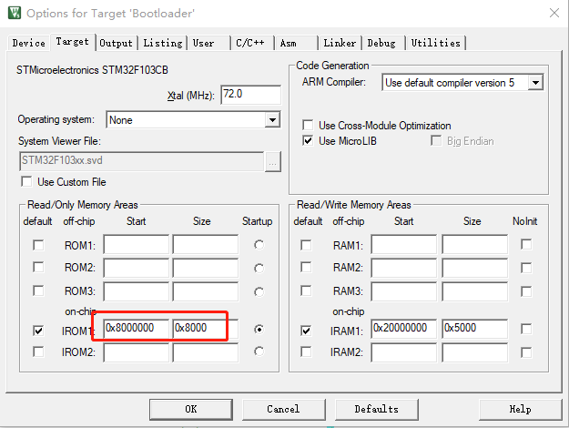Image resolution: width=569 pixels, height=428 pixels.
Task: Enable NoInit for RAM2
Action: click(526, 268)
